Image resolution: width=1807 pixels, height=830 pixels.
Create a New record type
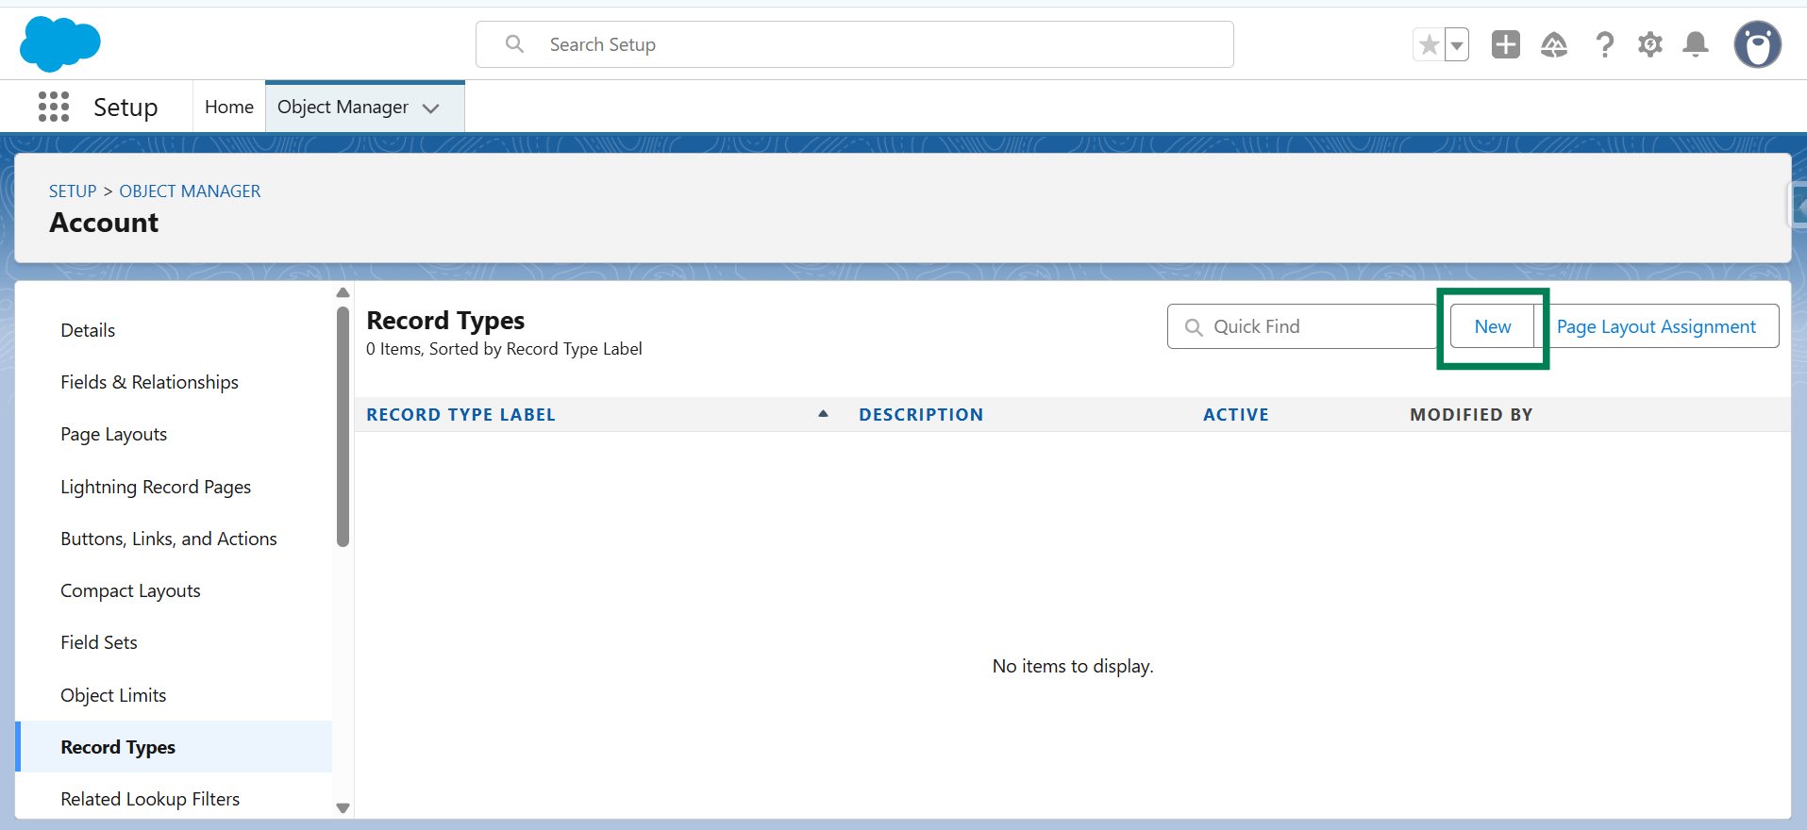tap(1492, 326)
